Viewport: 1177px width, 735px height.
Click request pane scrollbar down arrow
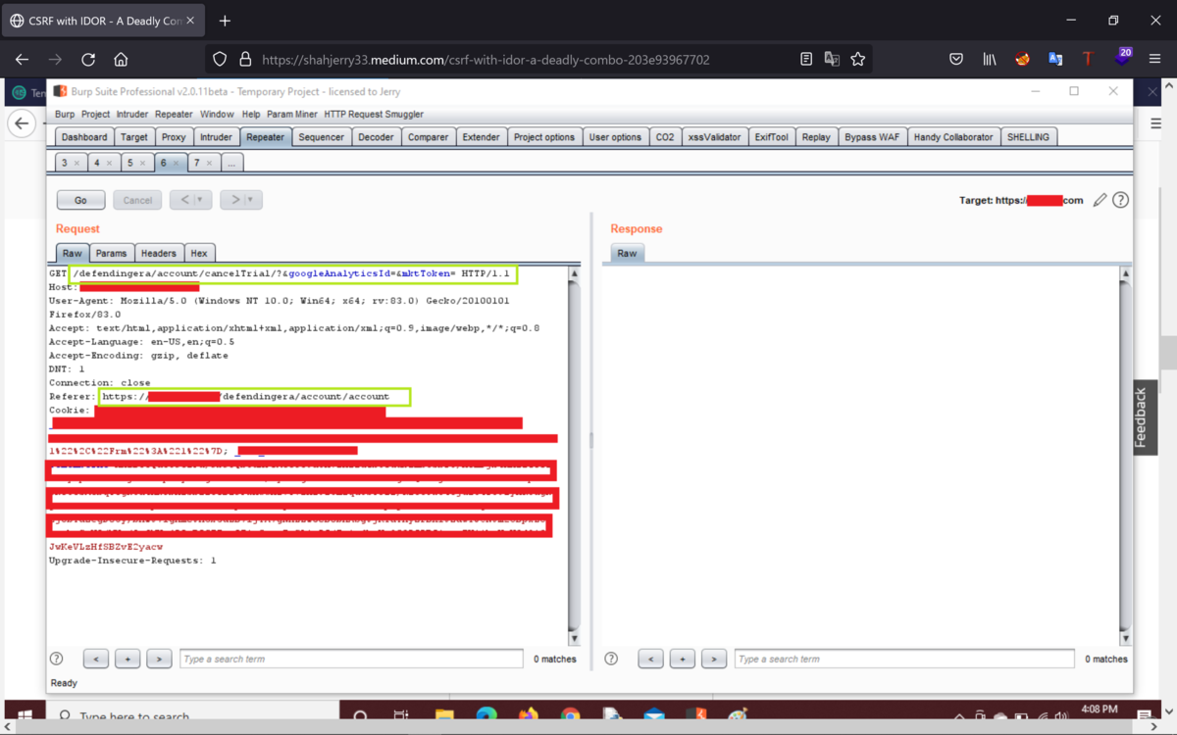[x=575, y=639]
